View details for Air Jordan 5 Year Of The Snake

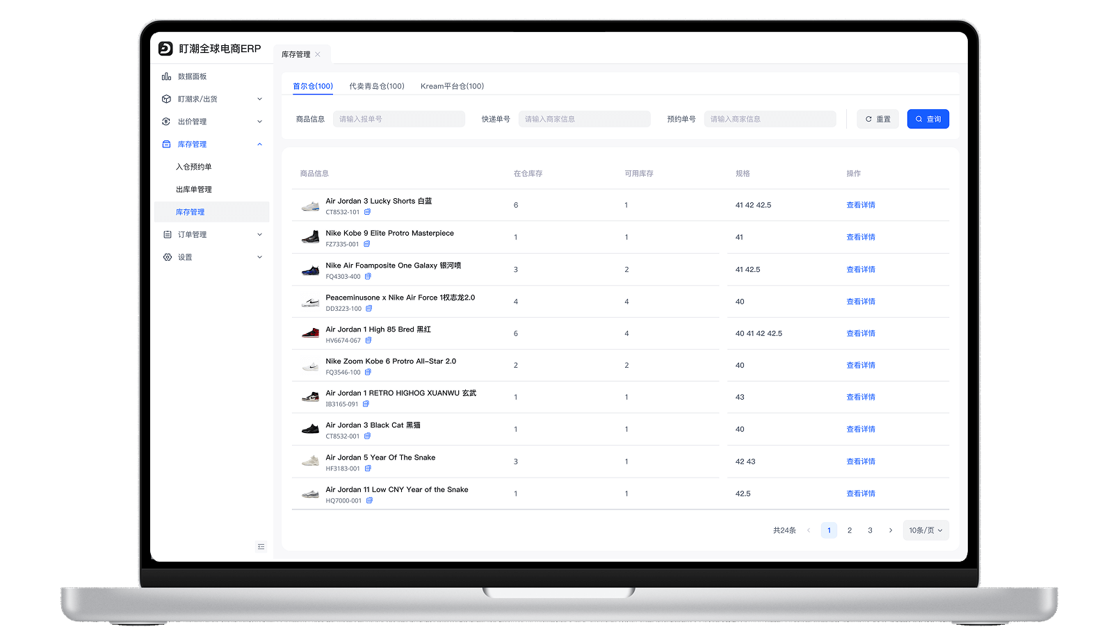[x=861, y=462]
